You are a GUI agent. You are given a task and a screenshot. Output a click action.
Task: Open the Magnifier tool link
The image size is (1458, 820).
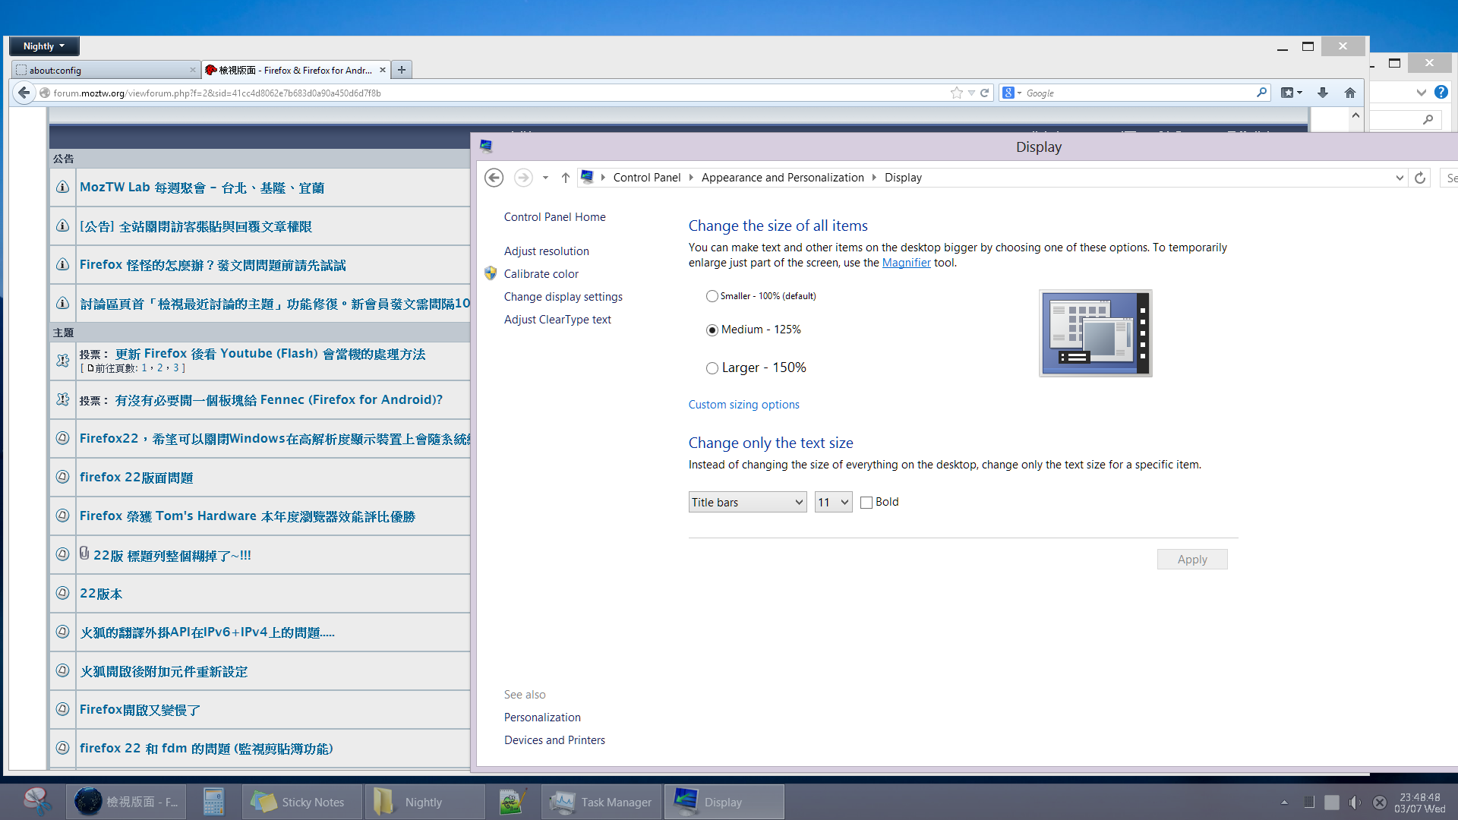click(906, 263)
